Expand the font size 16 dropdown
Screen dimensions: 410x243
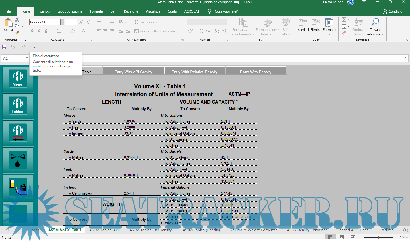tap(75, 22)
